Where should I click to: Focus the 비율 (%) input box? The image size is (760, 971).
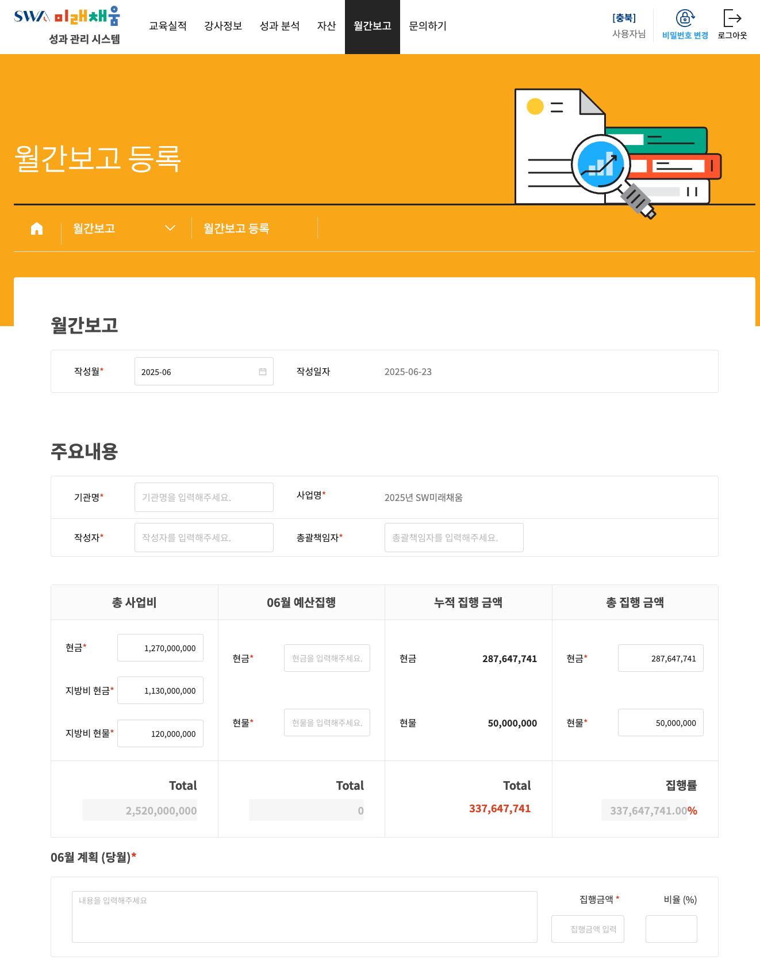[x=671, y=929]
